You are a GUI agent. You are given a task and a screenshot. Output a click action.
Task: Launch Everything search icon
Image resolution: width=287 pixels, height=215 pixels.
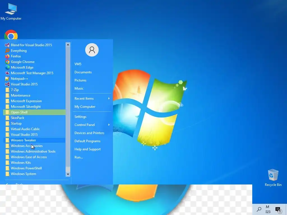[x=7, y=51]
